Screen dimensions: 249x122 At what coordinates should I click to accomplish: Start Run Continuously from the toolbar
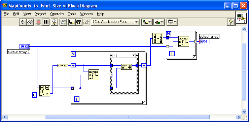[30, 22]
